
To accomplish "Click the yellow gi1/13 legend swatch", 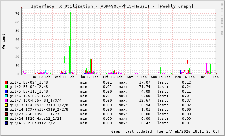I will coord(6,105).
